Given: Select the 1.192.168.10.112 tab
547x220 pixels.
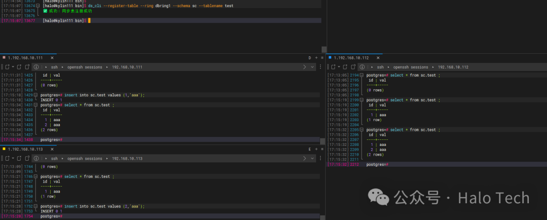Looking at the screenshot, I should coord(351,58).
